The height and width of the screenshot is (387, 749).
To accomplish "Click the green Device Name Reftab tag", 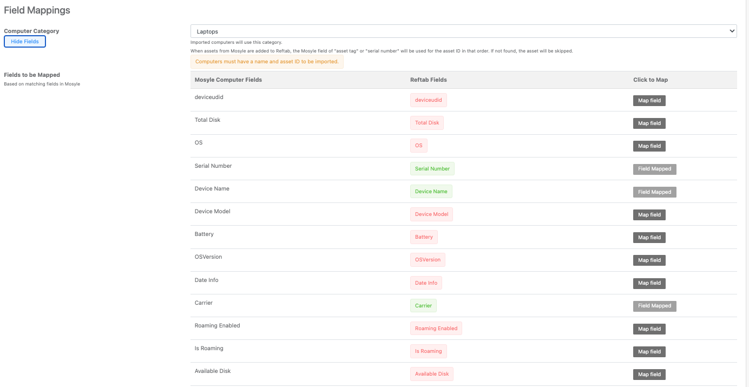I will point(431,192).
